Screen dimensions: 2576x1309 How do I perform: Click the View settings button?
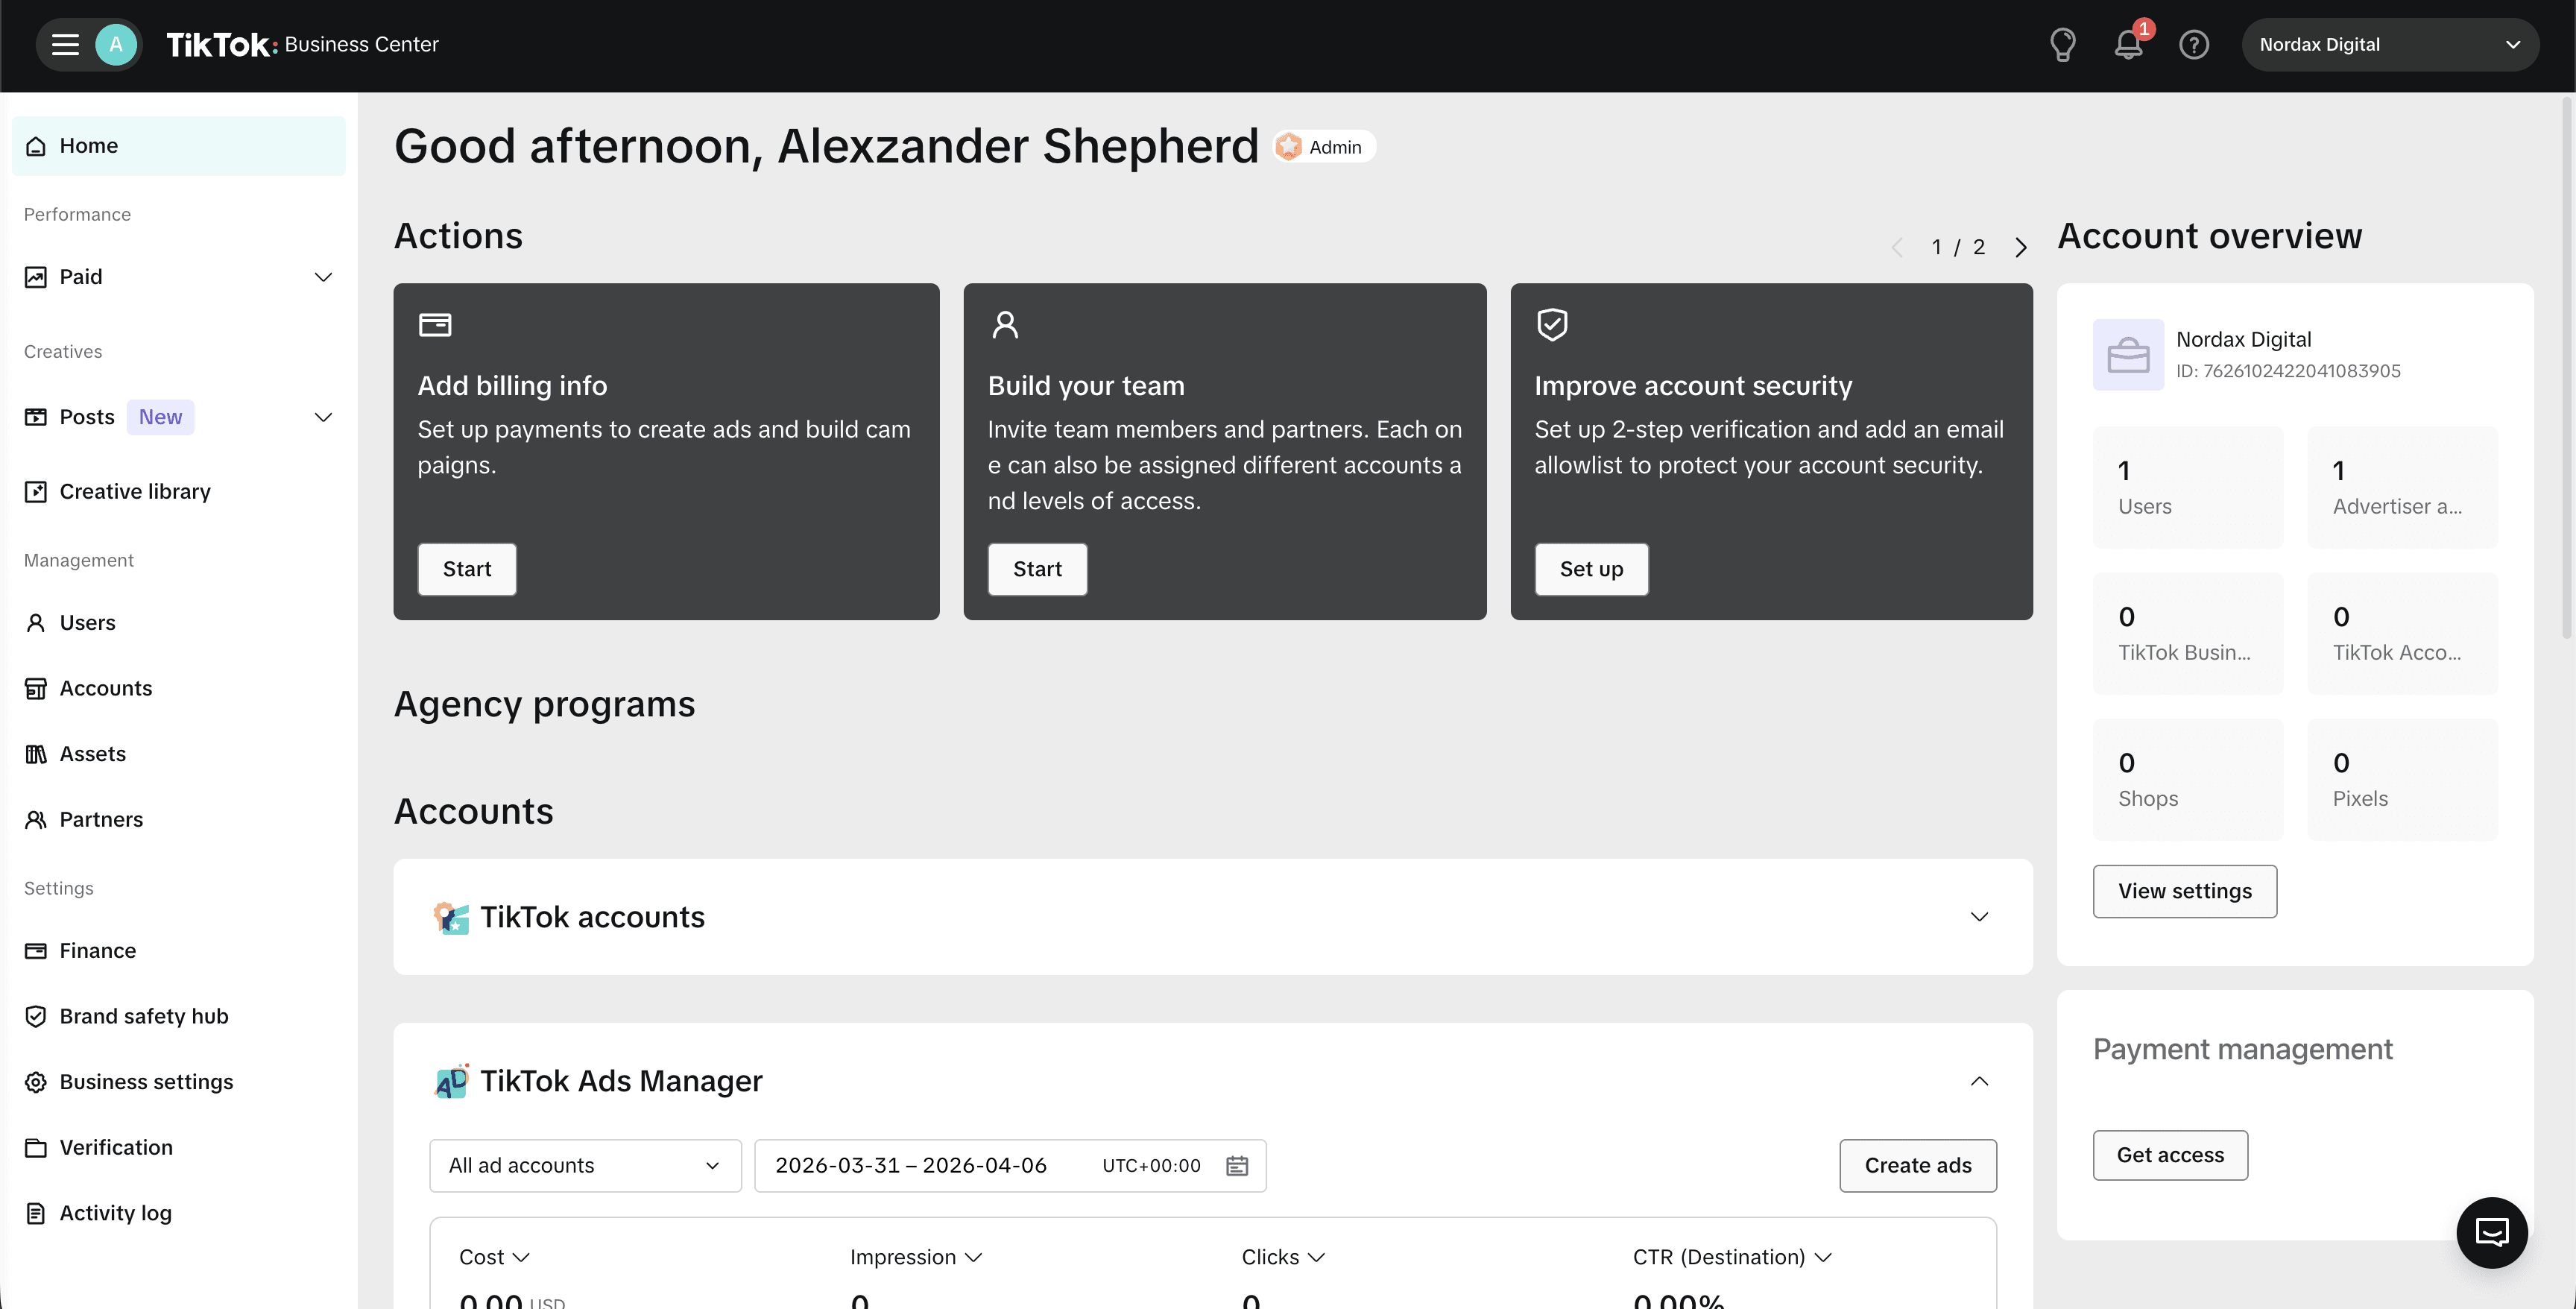(x=2184, y=891)
